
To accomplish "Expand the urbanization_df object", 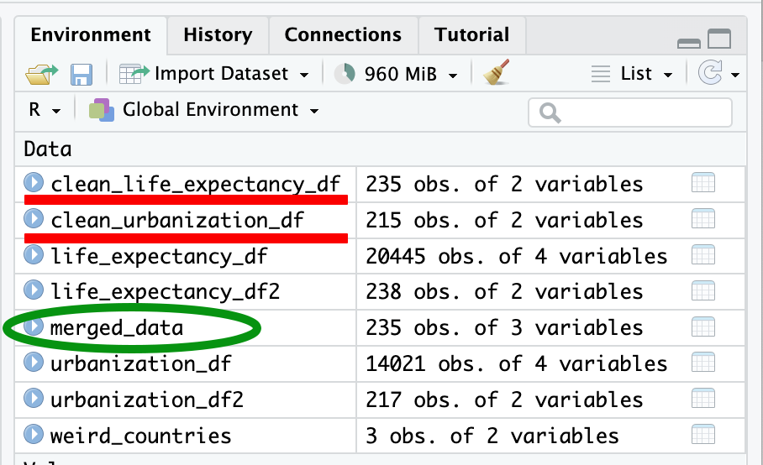I will [34, 363].
